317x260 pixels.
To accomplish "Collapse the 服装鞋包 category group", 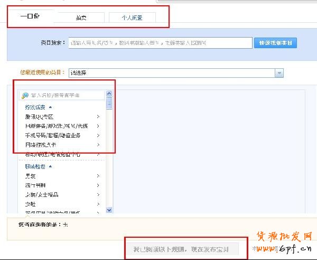I will click(50, 166).
